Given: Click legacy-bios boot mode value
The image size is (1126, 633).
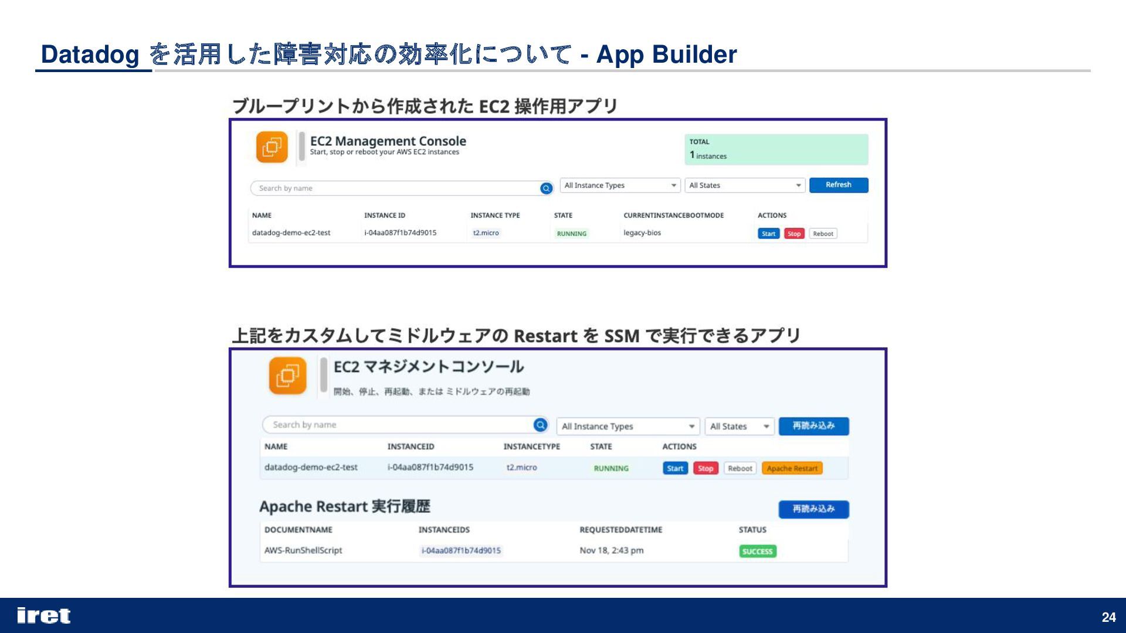Looking at the screenshot, I should (x=642, y=233).
